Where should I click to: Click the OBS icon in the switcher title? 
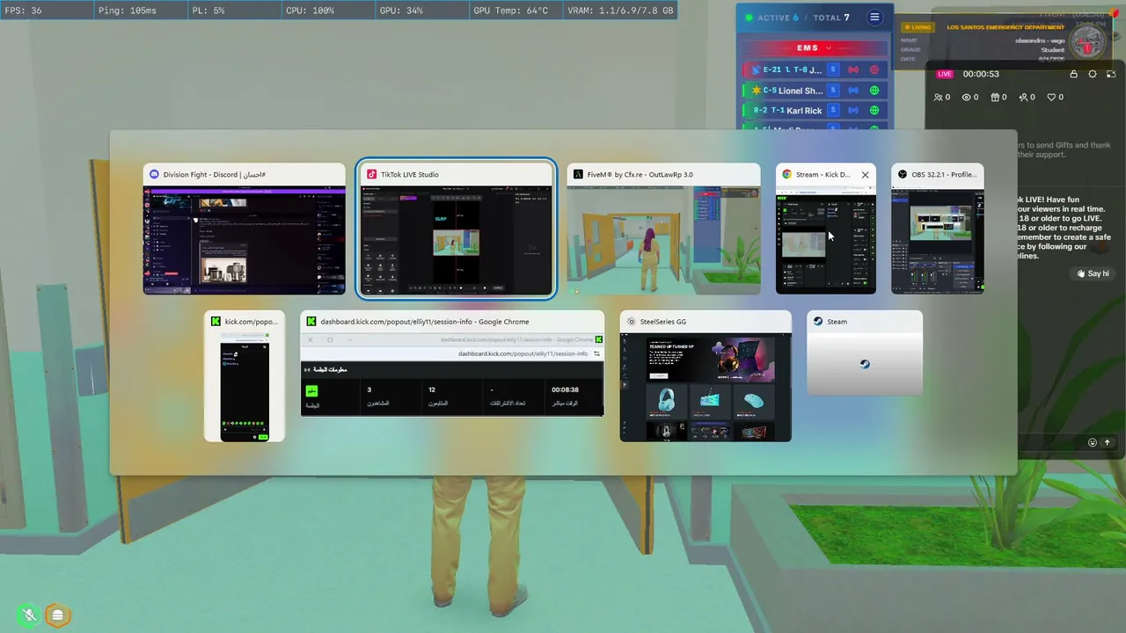click(x=903, y=175)
